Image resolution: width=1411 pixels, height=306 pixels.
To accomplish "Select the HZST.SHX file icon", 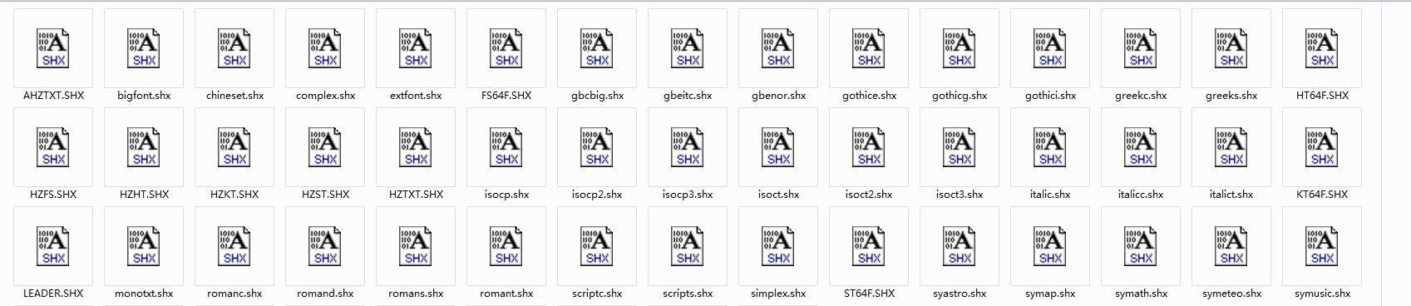I will (x=325, y=147).
